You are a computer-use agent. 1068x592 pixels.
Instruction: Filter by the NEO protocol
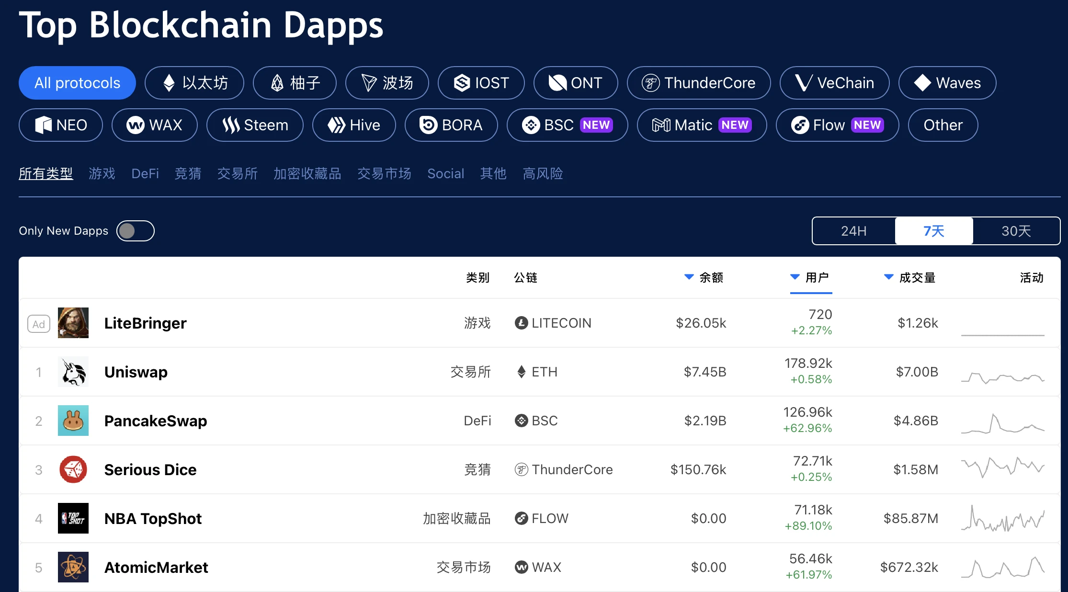pyautogui.click(x=61, y=125)
